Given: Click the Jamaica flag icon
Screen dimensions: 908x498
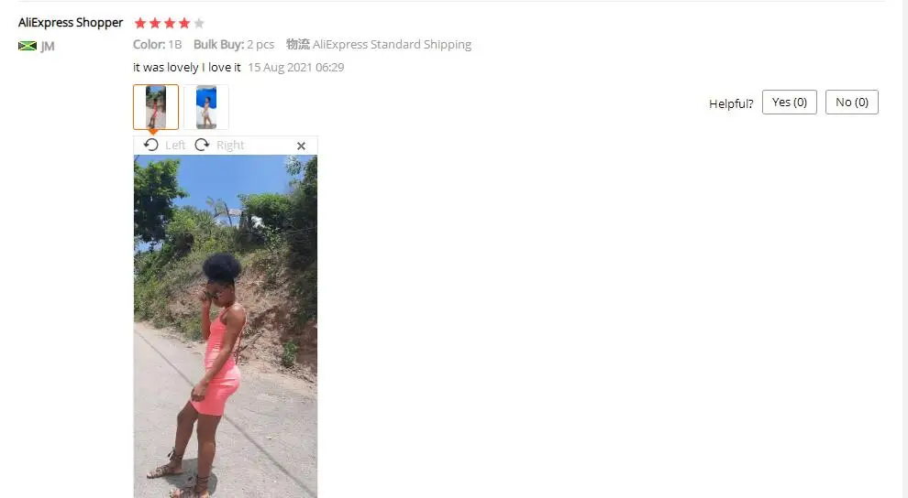Looking at the screenshot, I should (x=28, y=46).
